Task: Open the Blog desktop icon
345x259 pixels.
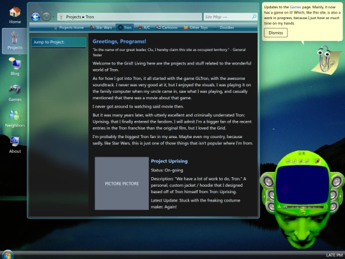Action: [15, 67]
